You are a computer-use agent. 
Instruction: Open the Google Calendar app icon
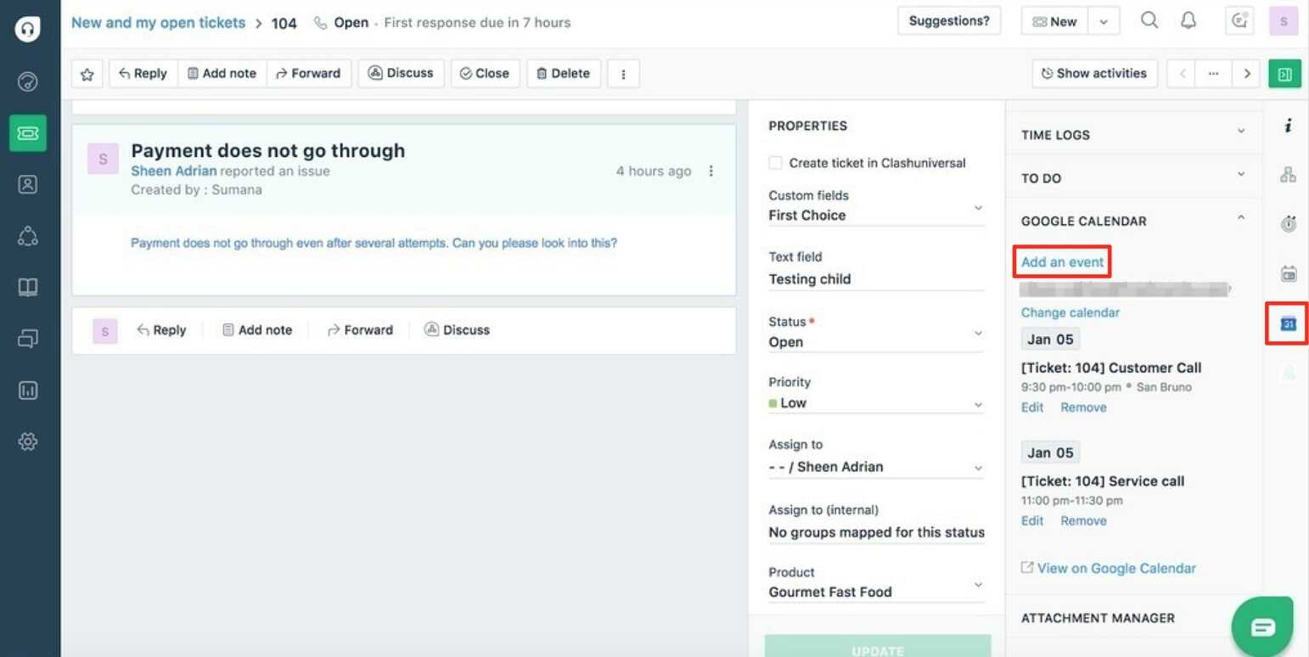pyautogui.click(x=1288, y=323)
